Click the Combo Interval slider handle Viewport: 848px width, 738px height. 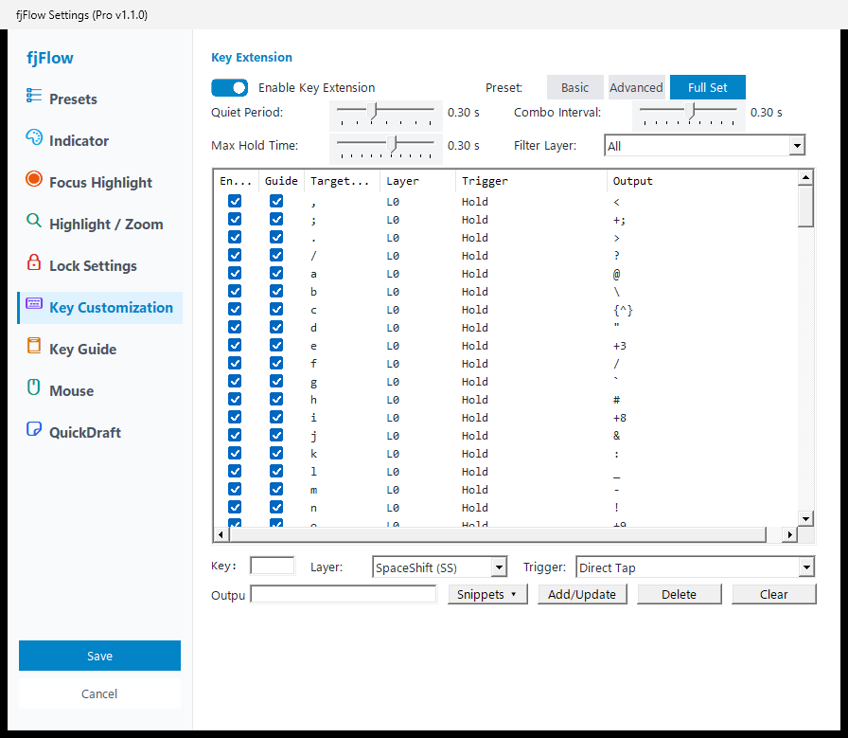(x=690, y=111)
